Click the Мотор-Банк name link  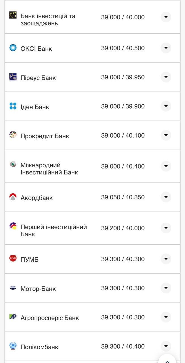click(38, 288)
